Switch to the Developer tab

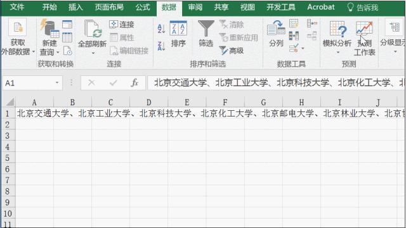pyautogui.click(x=281, y=7)
